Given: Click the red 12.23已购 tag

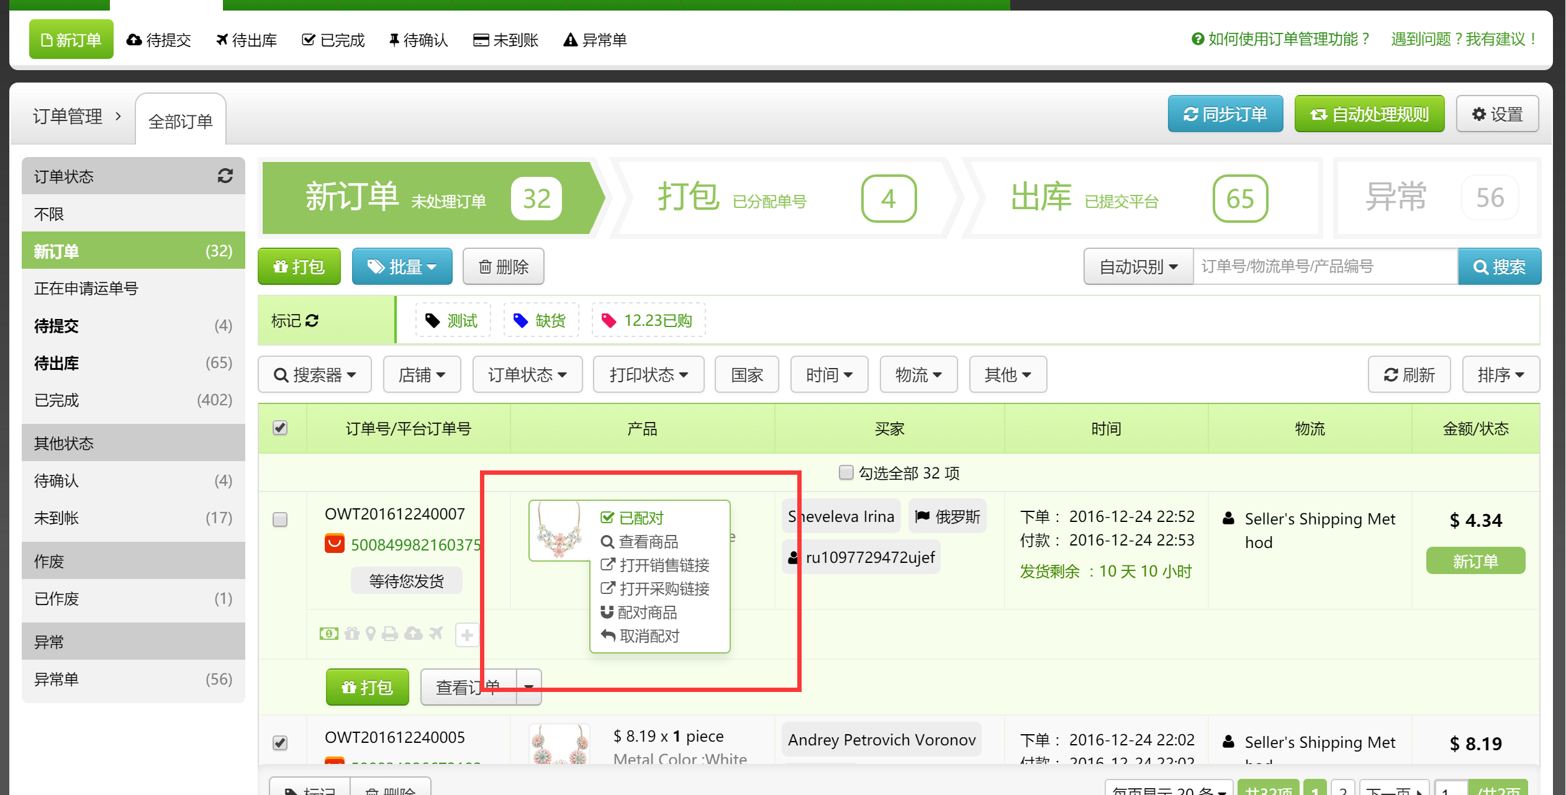Looking at the screenshot, I should pos(648,320).
